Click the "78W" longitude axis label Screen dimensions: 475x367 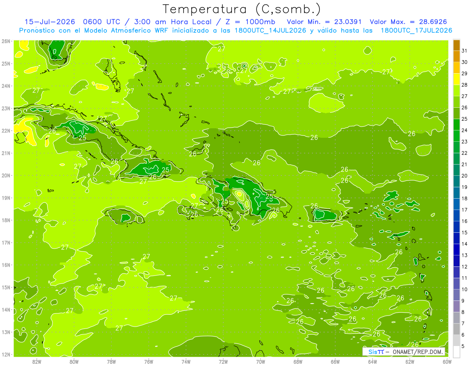pyautogui.click(x=111, y=362)
